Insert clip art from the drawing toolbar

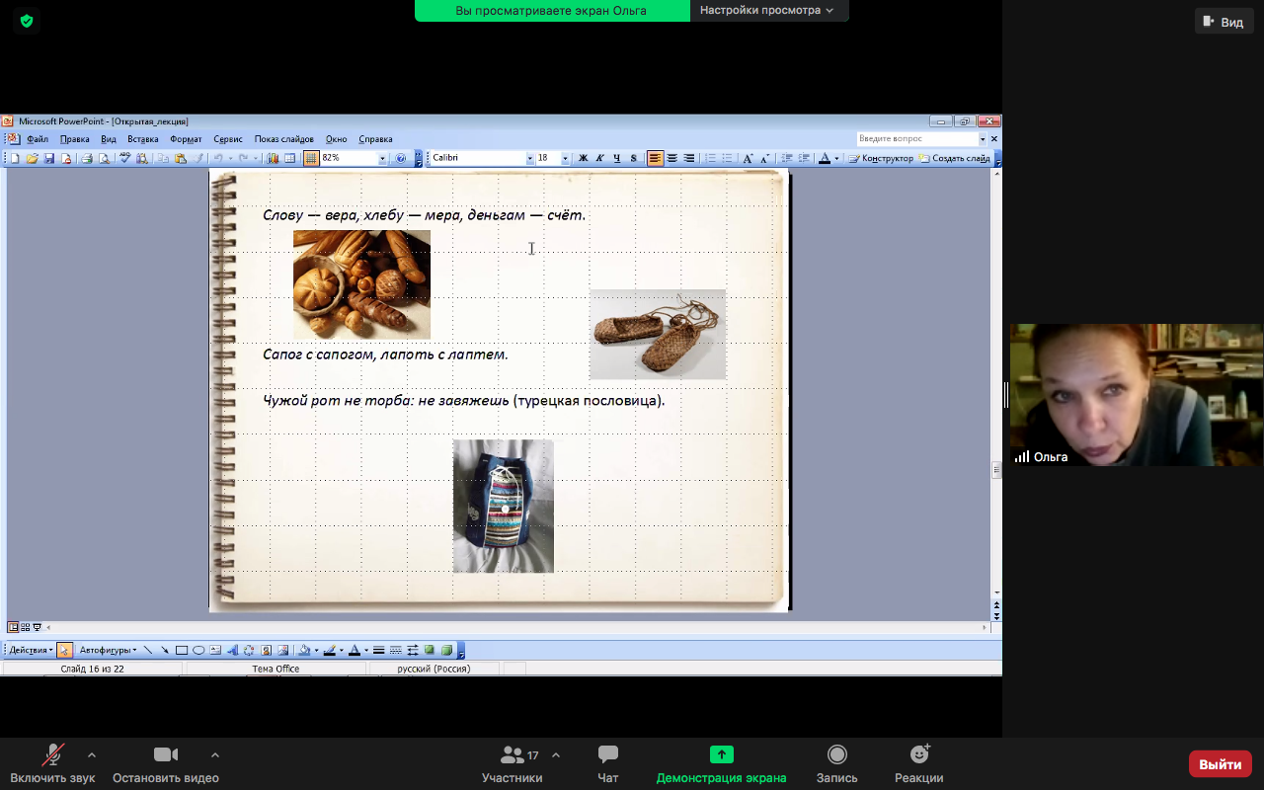(266, 650)
